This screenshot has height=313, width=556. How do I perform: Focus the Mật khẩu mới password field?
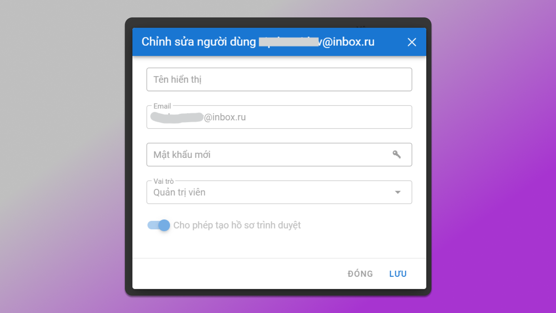[279, 154]
